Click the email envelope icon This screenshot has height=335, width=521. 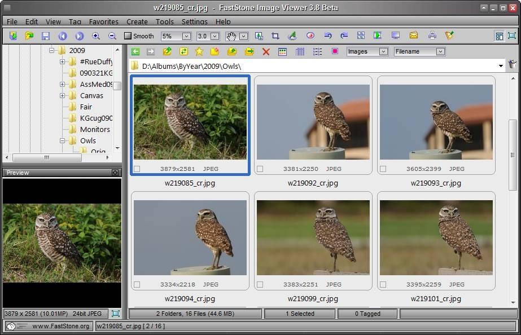coord(414,36)
